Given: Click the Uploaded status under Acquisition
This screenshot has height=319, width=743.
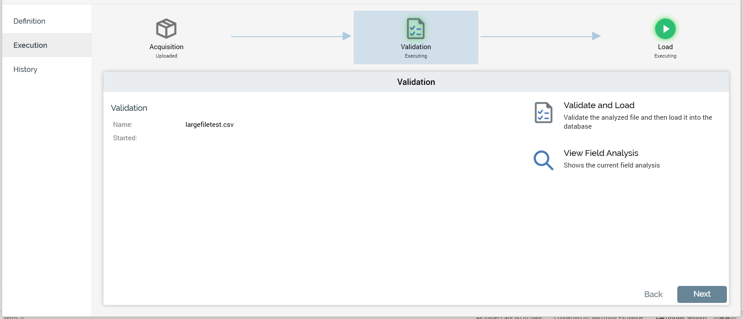Looking at the screenshot, I should tap(166, 56).
